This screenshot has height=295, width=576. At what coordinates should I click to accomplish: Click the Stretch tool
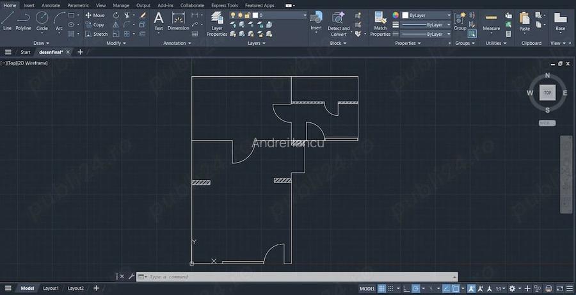click(x=96, y=34)
